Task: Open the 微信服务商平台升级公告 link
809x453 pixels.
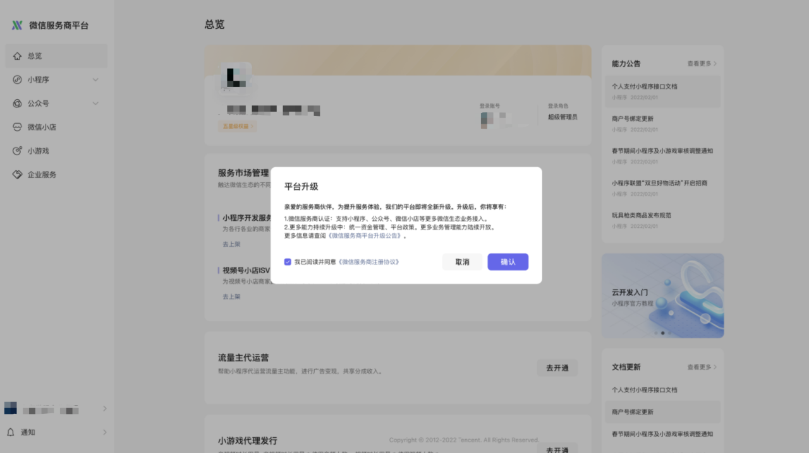Action: [x=365, y=235]
